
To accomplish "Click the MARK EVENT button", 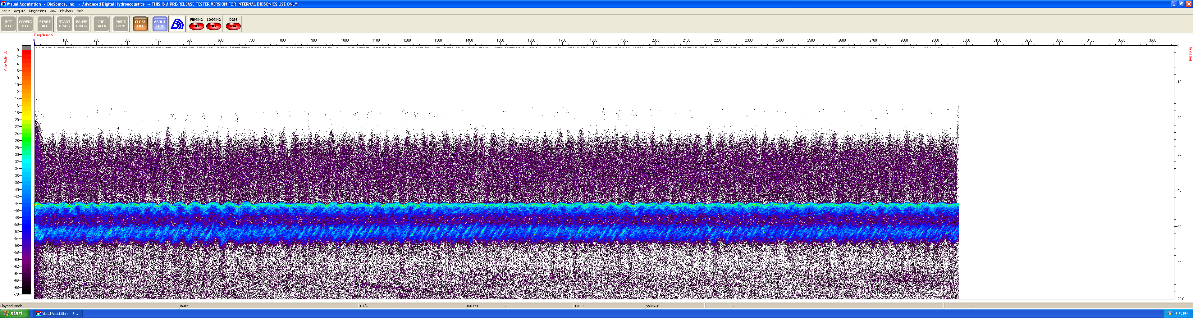I will pos(121,24).
